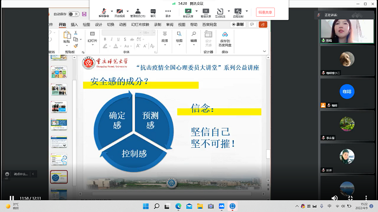Open the 插入 ribbon tab
Image resolution: width=378 pixels, height=212 pixels.
coord(75,25)
